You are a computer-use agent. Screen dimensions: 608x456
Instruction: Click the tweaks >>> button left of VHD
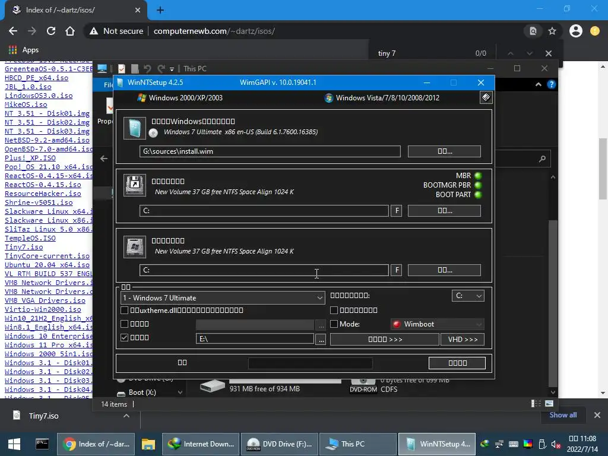[385, 339]
